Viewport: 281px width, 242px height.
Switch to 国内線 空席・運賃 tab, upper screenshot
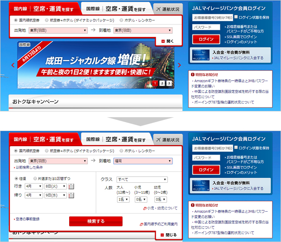pos(44,8)
